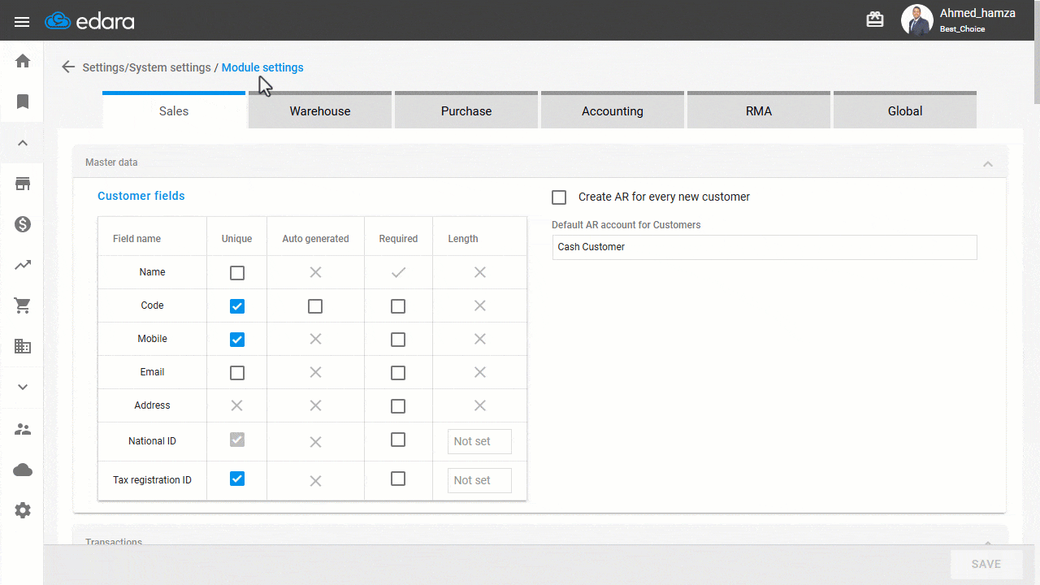Switch to the Purchase tab

(466, 110)
